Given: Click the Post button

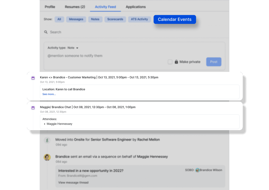Looking at the screenshot, I should 214,62.
